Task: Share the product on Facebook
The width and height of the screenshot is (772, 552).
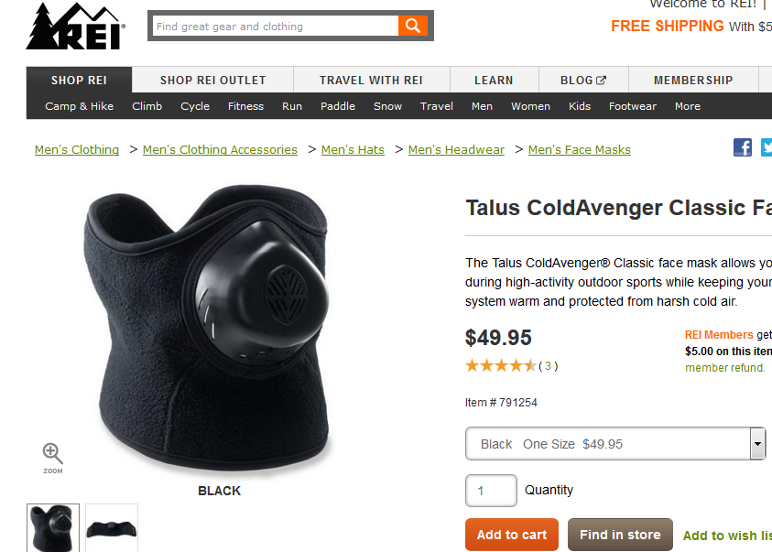Action: pyautogui.click(x=743, y=147)
